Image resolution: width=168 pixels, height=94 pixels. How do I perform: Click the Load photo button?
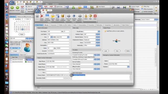coord(106,51)
